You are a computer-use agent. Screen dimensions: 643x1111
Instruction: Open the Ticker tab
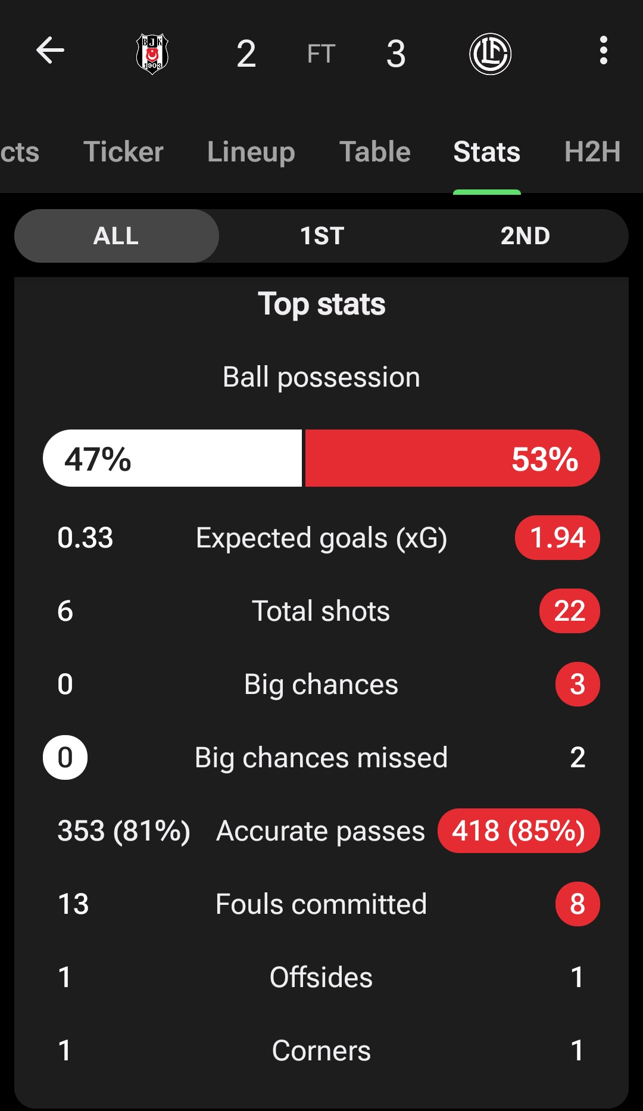(x=123, y=152)
